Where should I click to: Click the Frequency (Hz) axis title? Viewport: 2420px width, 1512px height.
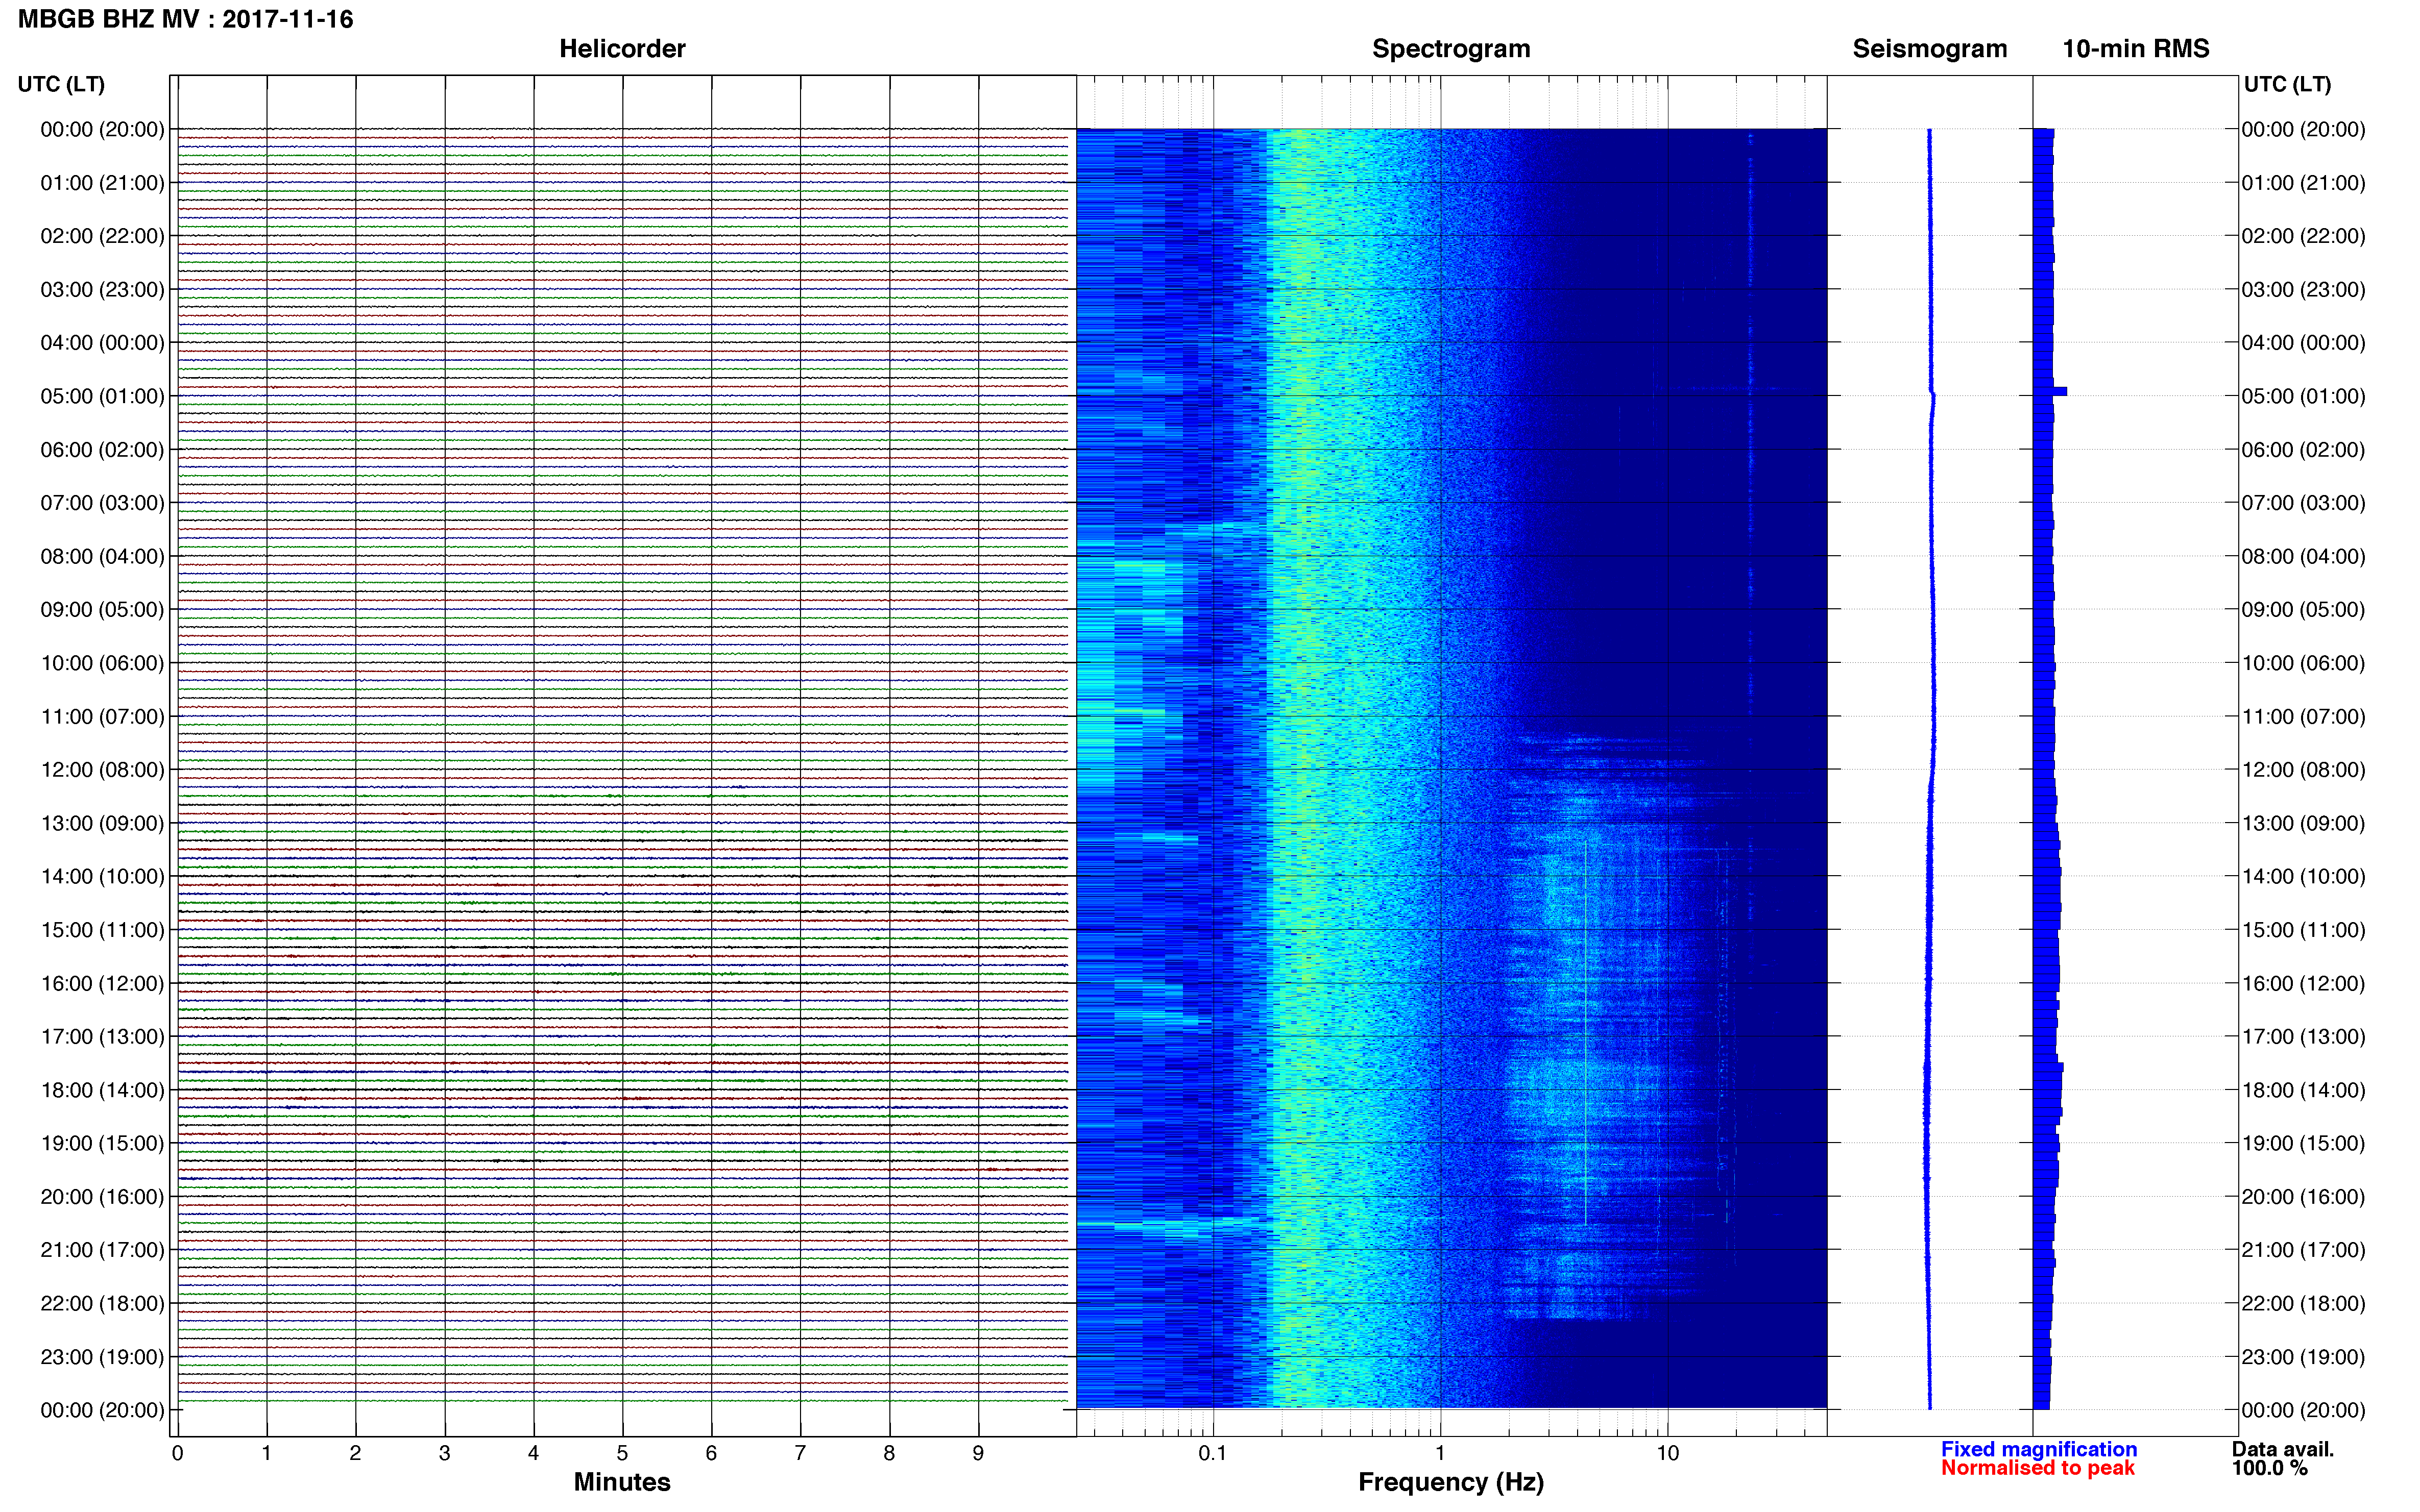coord(1450,1482)
